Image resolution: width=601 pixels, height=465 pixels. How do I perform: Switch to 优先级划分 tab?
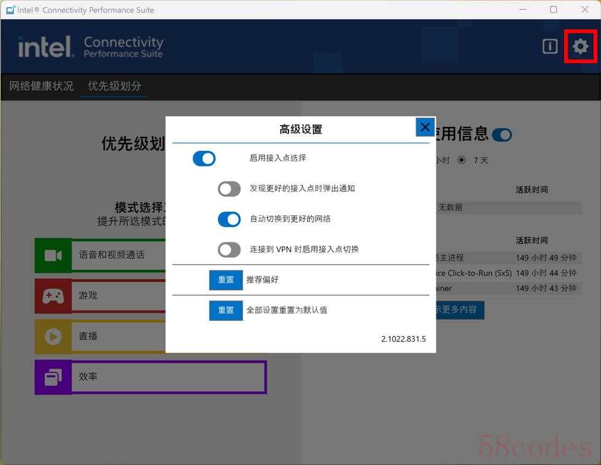pos(115,86)
